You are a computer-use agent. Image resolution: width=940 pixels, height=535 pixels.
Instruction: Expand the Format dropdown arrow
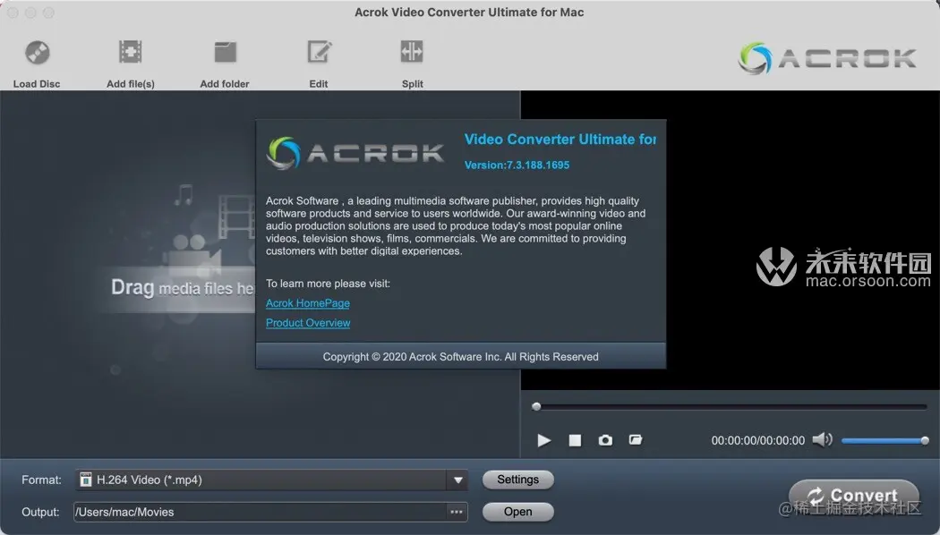[458, 480]
